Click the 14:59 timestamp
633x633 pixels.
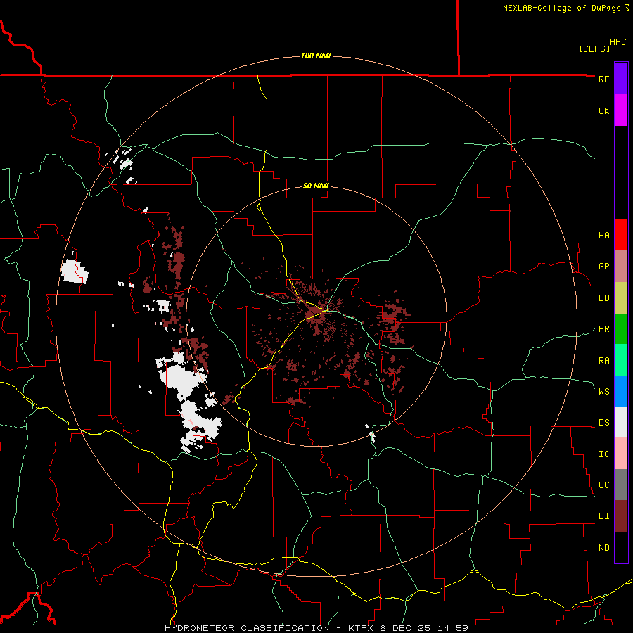452,628
